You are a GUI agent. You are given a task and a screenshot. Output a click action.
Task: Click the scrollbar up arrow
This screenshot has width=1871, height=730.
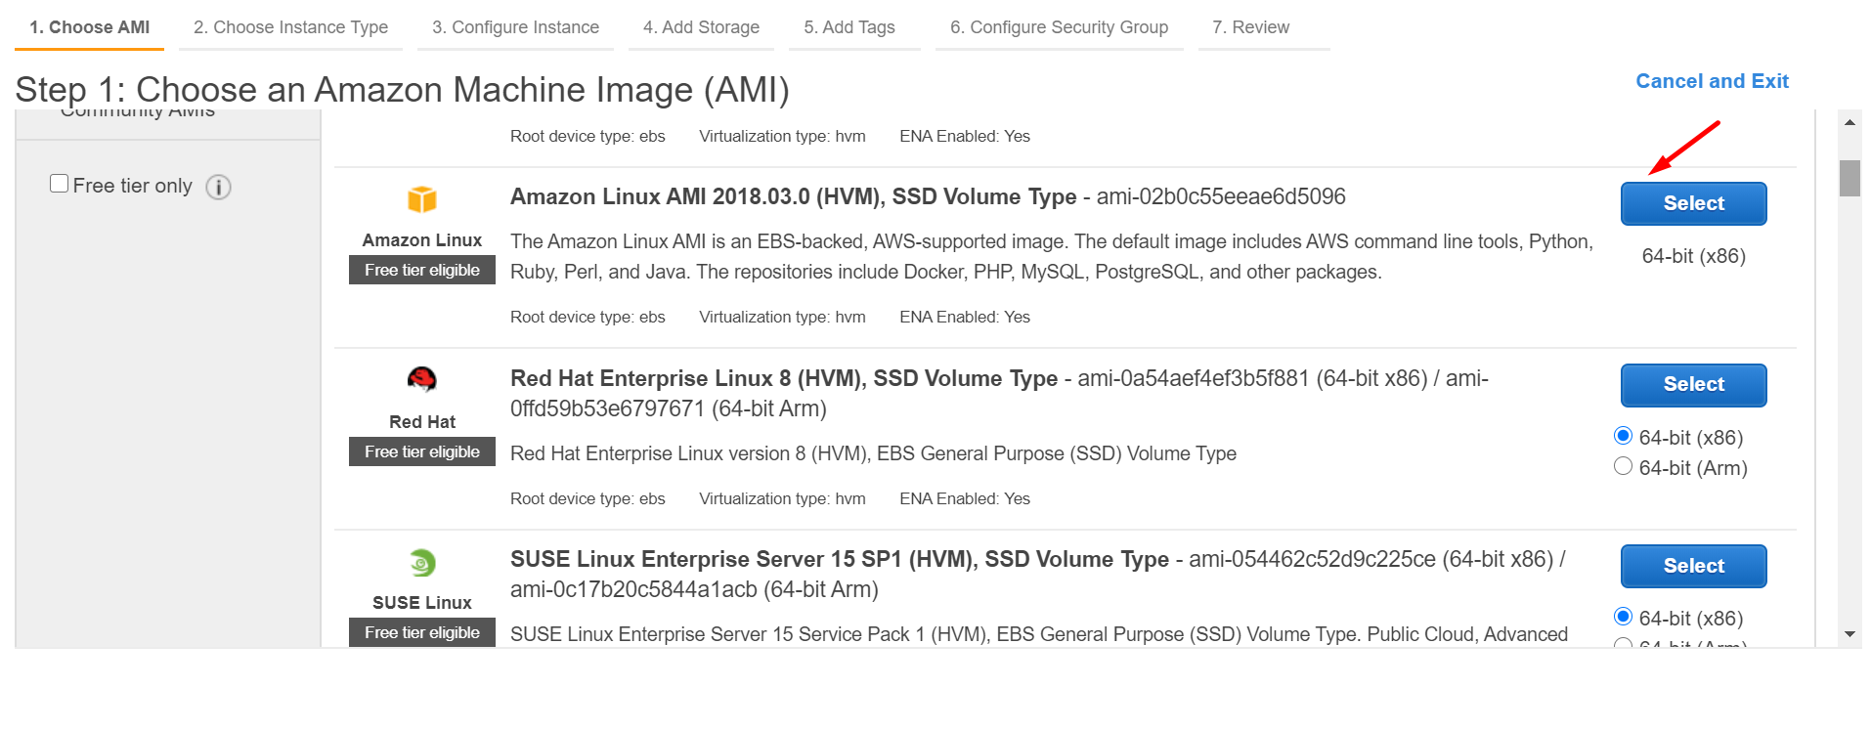click(1849, 122)
